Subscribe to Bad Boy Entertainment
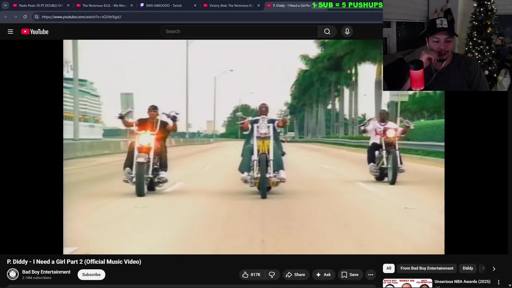 click(91, 275)
